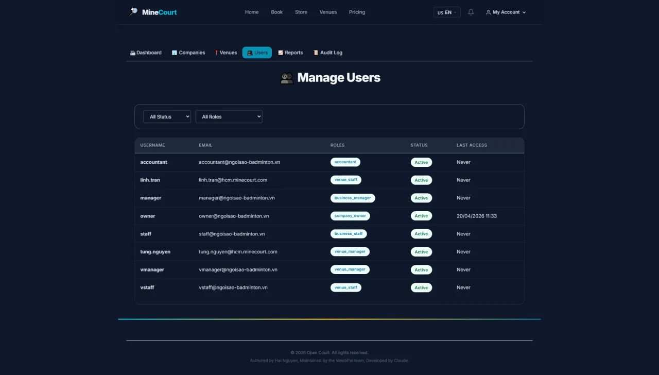This screenshot has height=375, width=659.
Task: Select username accountant in the table
Action: coord(153,162)
